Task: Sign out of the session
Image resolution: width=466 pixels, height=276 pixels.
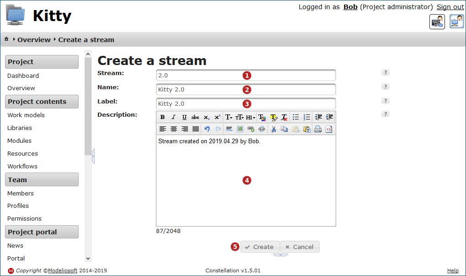Action: [x=450, y=7]
